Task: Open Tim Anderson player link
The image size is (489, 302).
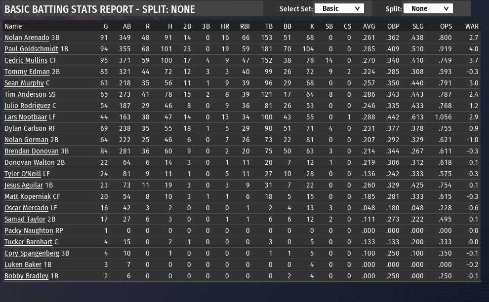Action: [x=25, y=94]
